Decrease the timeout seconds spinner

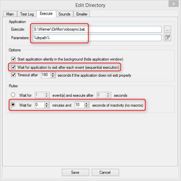click(x=53, y=76)
